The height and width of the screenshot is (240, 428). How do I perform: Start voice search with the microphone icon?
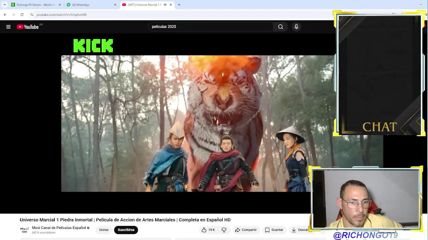pyautogui.click(x=296, y=27)
